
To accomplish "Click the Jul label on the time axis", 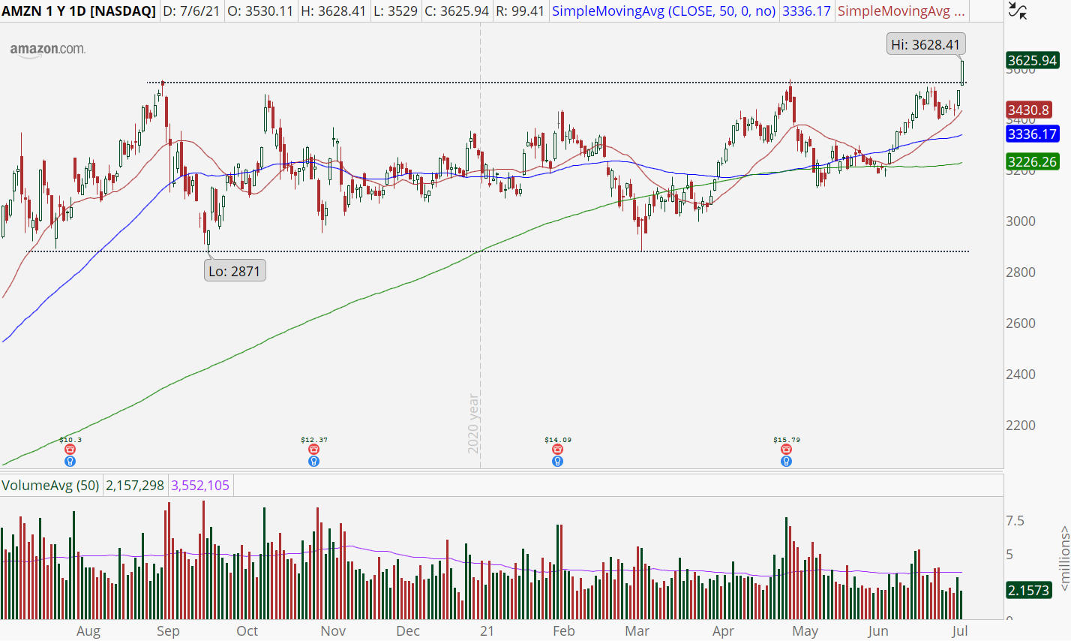I will (959, 631).
